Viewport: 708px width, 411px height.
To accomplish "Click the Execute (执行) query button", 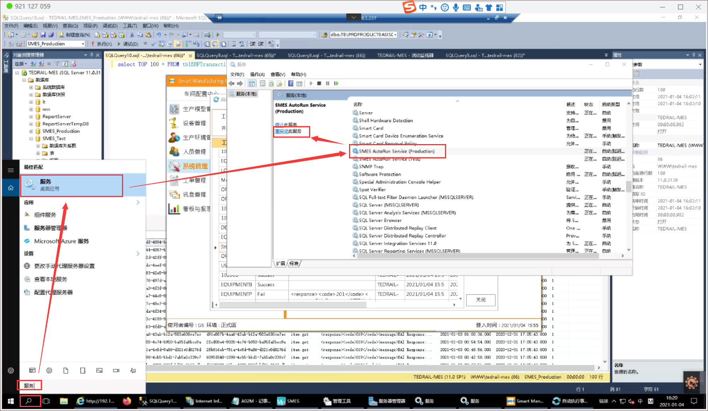I will pos(102,44).
